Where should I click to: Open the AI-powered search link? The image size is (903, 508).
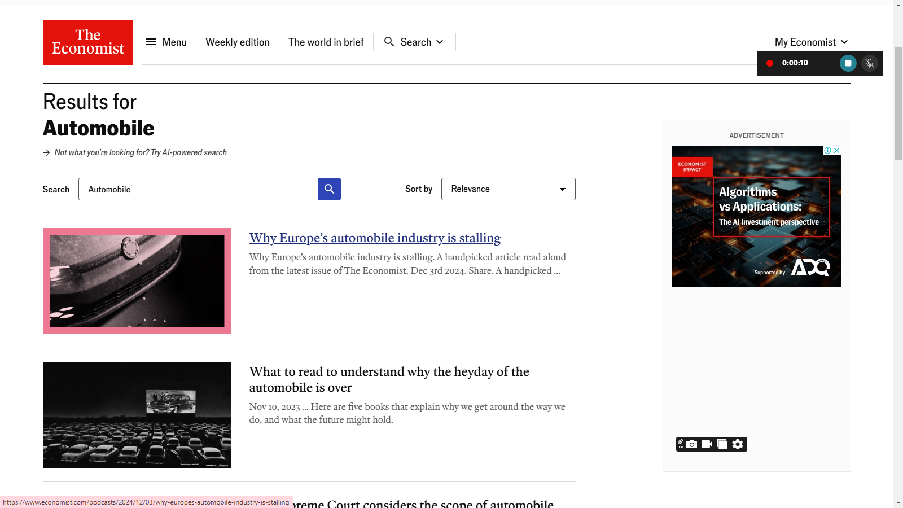194,152
